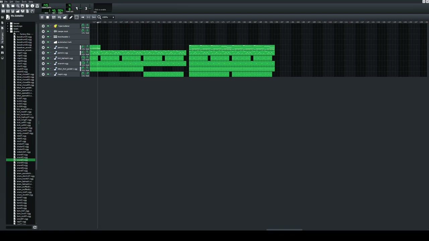
Task: Open TripleOscillator track gear menu
Action: [x=43, y=26]
